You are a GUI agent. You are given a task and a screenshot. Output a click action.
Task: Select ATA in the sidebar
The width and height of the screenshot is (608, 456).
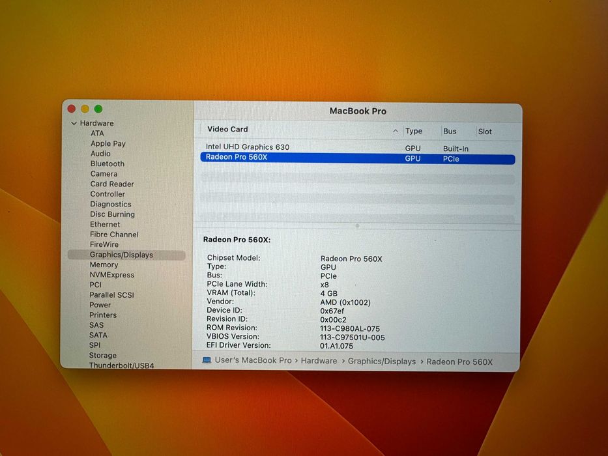click(97, 134)
